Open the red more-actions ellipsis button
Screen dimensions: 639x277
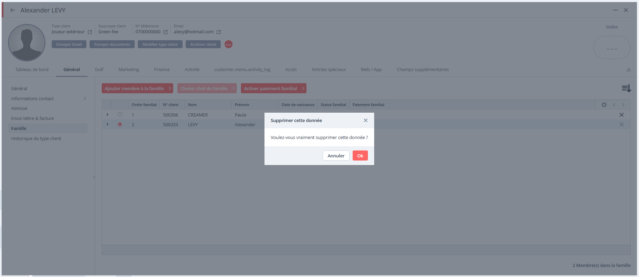[x=228, y=44]
